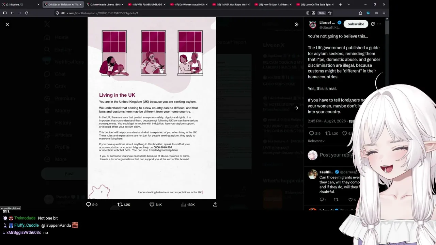The height and width of the screenshot is (245, 436).
Task: Open the Libs of TikTok profile avatar
Action: click(312, 25)
